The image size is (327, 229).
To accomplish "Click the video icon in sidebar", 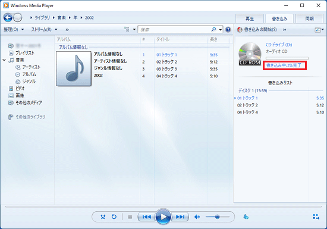I will [11, 89].
